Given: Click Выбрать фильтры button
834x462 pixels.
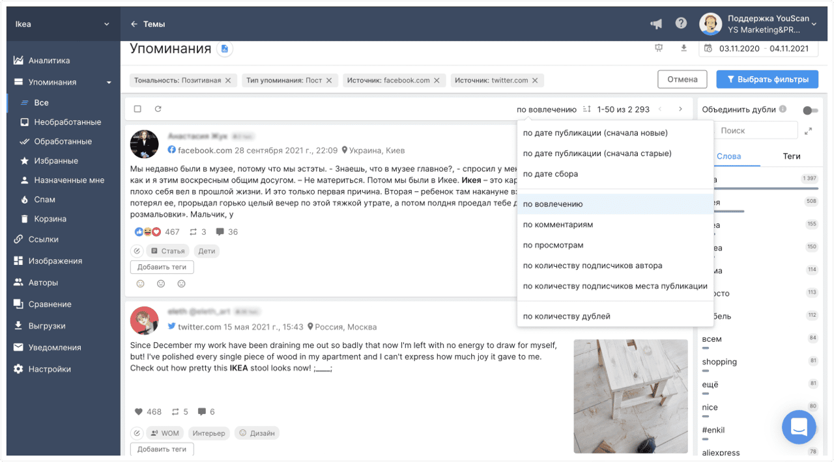Looking at the screenshot, I should coord(768,79).
